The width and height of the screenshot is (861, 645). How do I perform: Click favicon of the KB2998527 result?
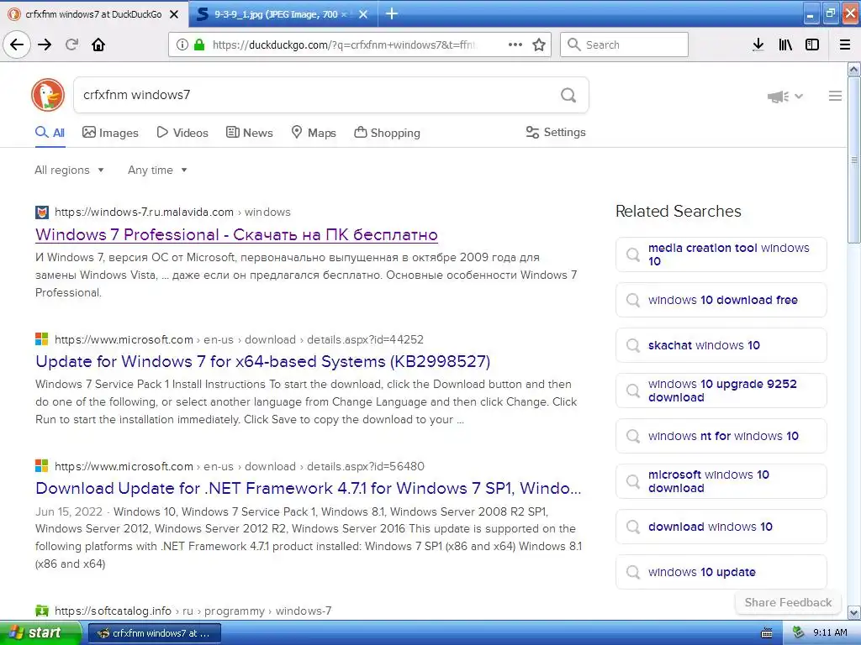[42, 339]
